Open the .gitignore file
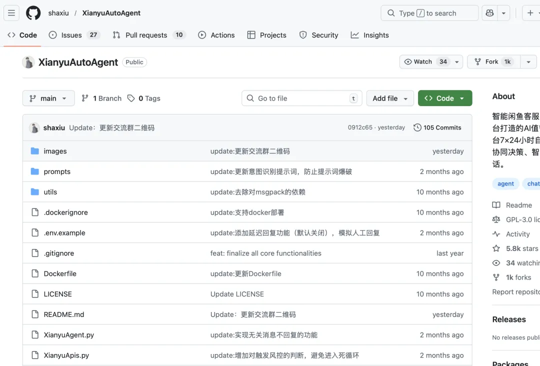The width and height of the screenshot is (540, 366). tap(58, 253)
